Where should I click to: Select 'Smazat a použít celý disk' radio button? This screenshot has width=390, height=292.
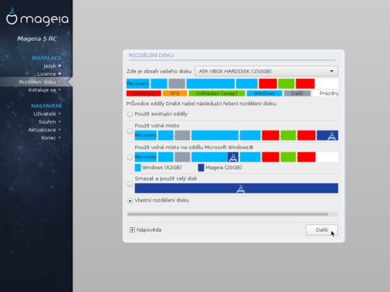pos(130,184)
